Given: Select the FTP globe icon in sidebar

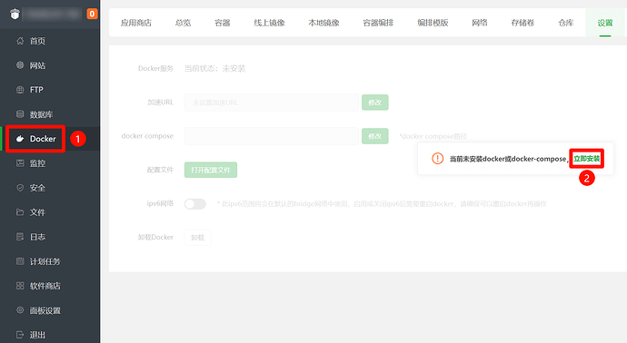Looking at the screenshot, I should point(20,90).
